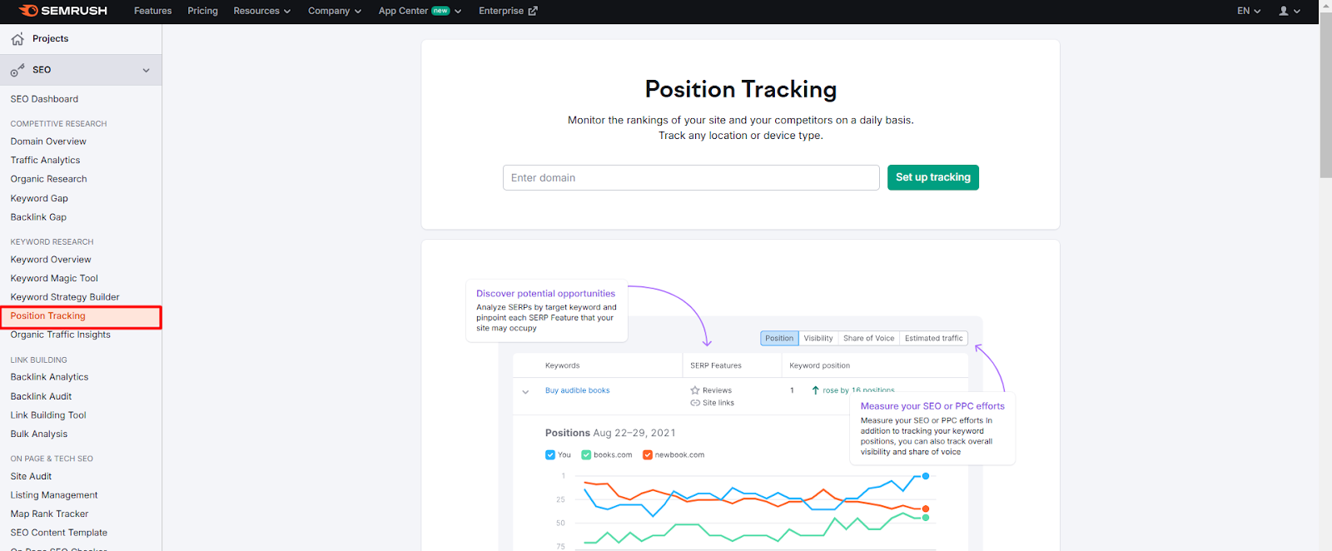Open the Pricing page
This screenshot has height=551, width=1332.
pos(202,11)
